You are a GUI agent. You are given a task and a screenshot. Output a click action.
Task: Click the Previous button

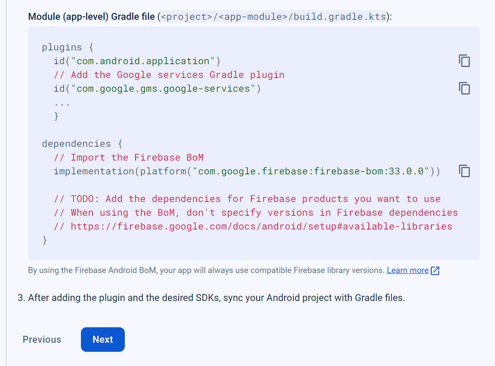click(41, 339)
